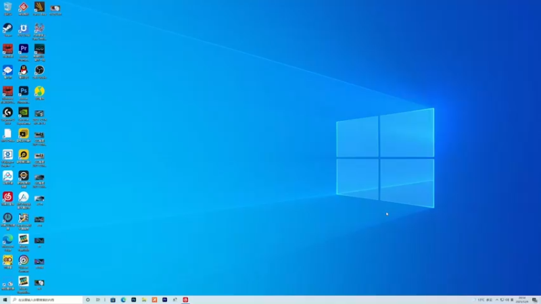Open Photoshop from the taskbar

[133, 300]
